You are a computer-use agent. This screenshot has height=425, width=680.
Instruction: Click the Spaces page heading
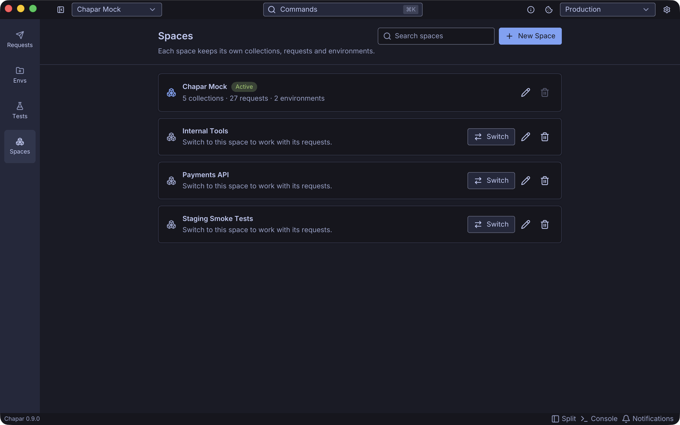pyautogui.click(x=175, y=36)
